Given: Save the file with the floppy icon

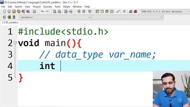Looking at the screenshot, I should click(14, 12).
